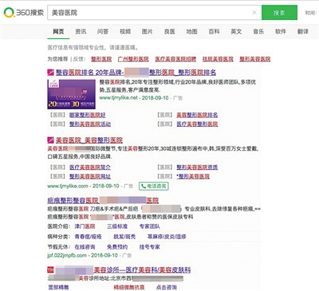Click 挂号专家 link

(150, 247)
